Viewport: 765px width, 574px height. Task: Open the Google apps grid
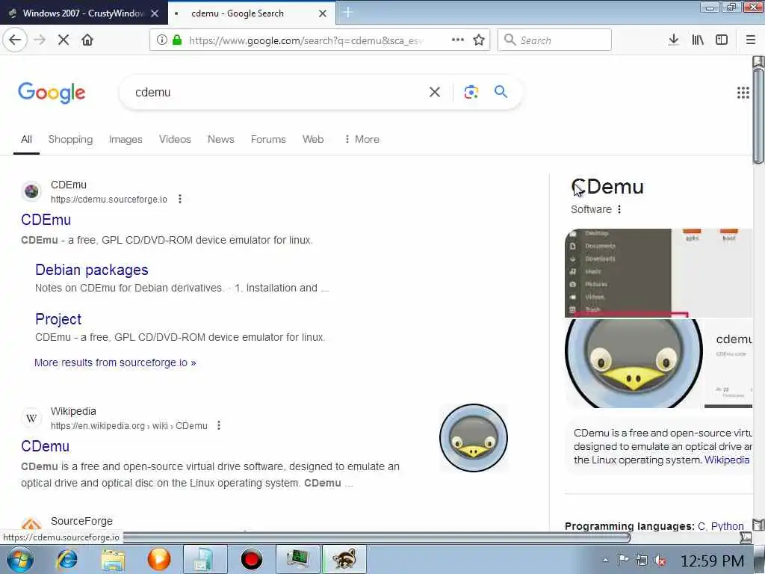743,92
